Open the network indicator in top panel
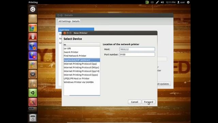The height and width of the screenshot is (123, 218). [x=157, y=2]
